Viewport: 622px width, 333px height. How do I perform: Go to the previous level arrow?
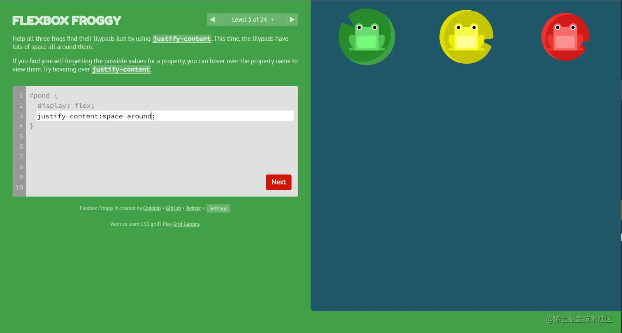coord(212,20)
